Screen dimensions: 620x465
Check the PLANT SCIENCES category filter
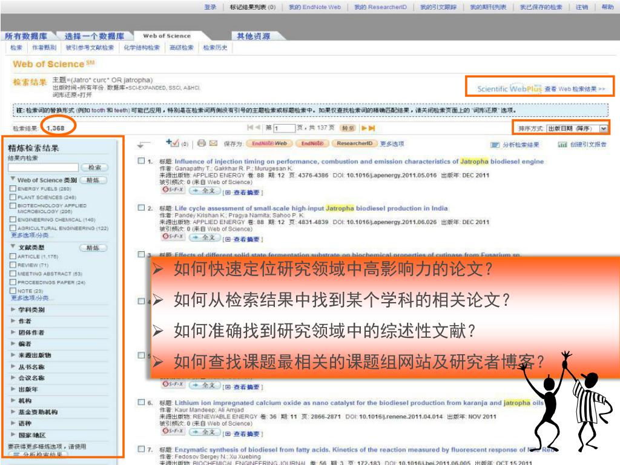(x=13, y=197)
